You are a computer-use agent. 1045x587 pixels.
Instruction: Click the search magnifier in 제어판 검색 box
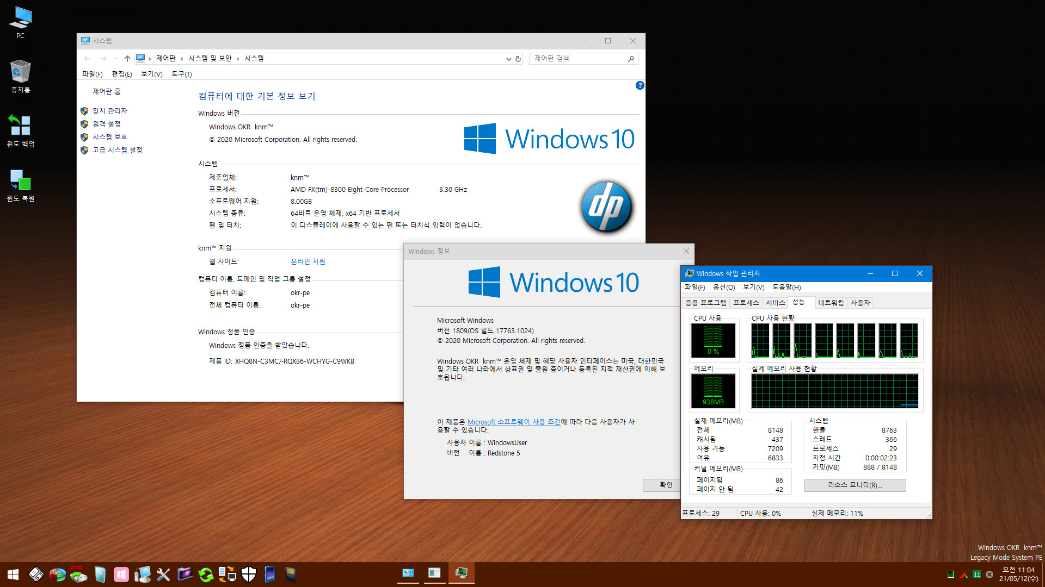click(x=631, y=59)
